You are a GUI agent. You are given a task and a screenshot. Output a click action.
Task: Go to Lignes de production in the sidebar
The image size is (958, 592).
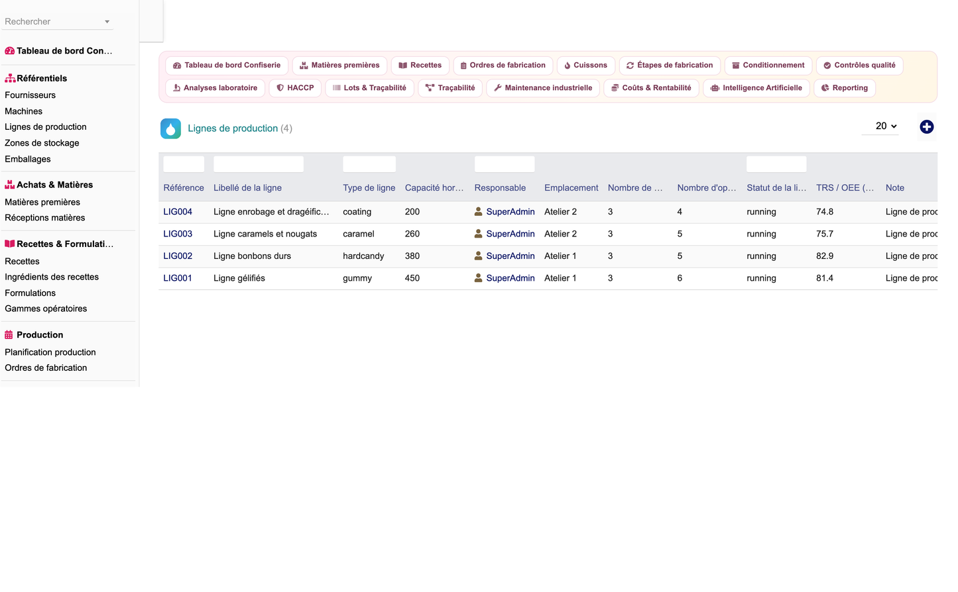click(46, 127)
